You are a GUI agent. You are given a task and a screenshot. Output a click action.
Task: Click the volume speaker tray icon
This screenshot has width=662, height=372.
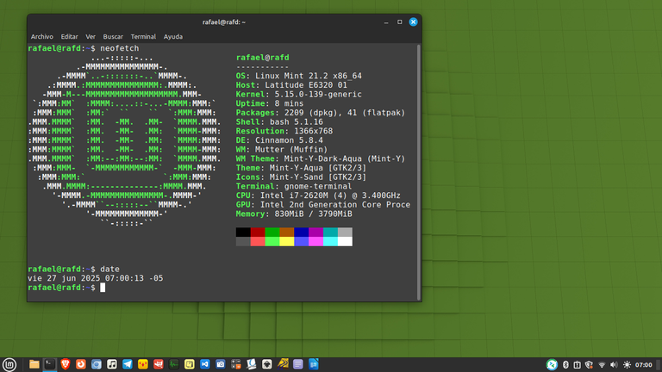point(614,364)
